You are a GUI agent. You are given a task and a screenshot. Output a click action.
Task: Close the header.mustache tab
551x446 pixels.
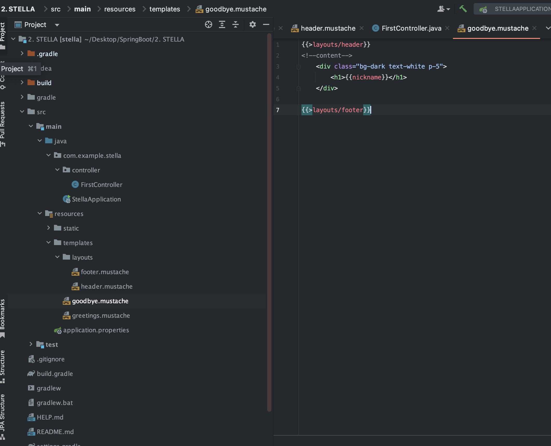point(362,28)
